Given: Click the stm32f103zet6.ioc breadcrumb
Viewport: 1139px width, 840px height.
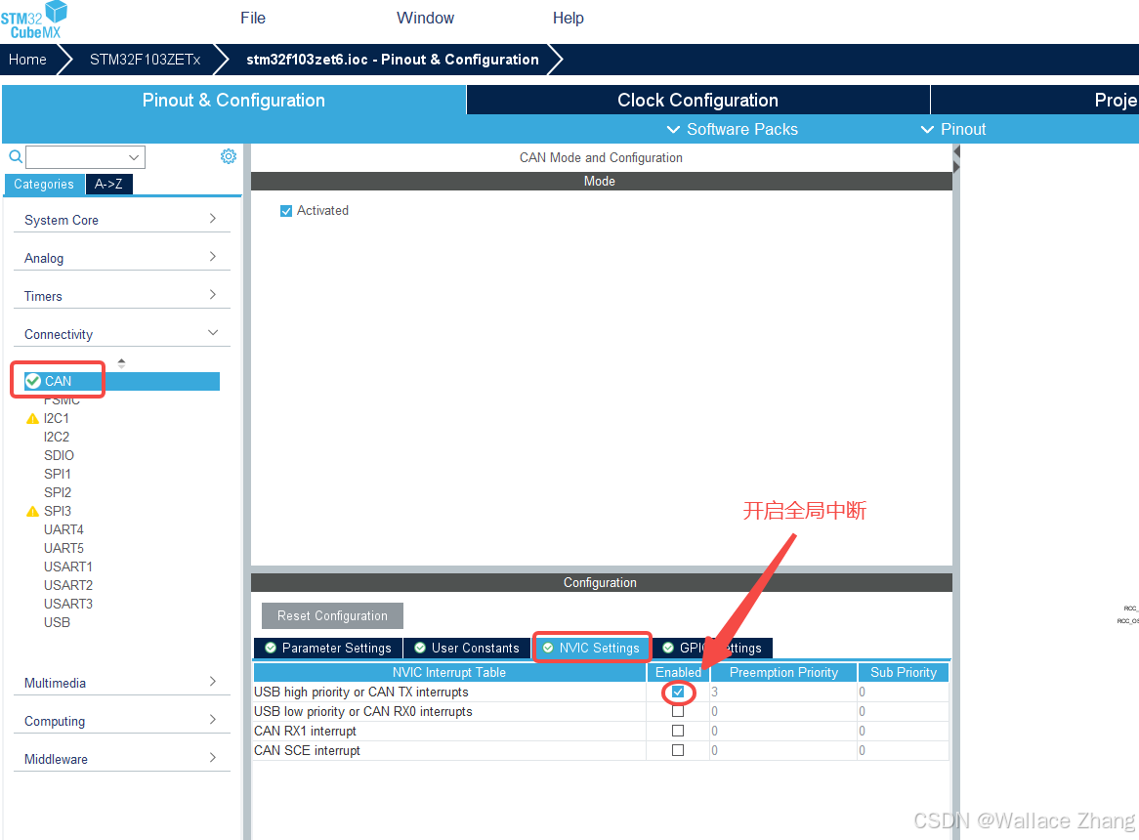Looking at the screenshot, I should coord(393,60).
